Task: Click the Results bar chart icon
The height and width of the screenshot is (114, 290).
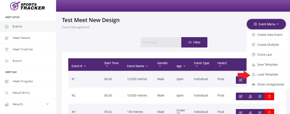Action: pos(7,104)
